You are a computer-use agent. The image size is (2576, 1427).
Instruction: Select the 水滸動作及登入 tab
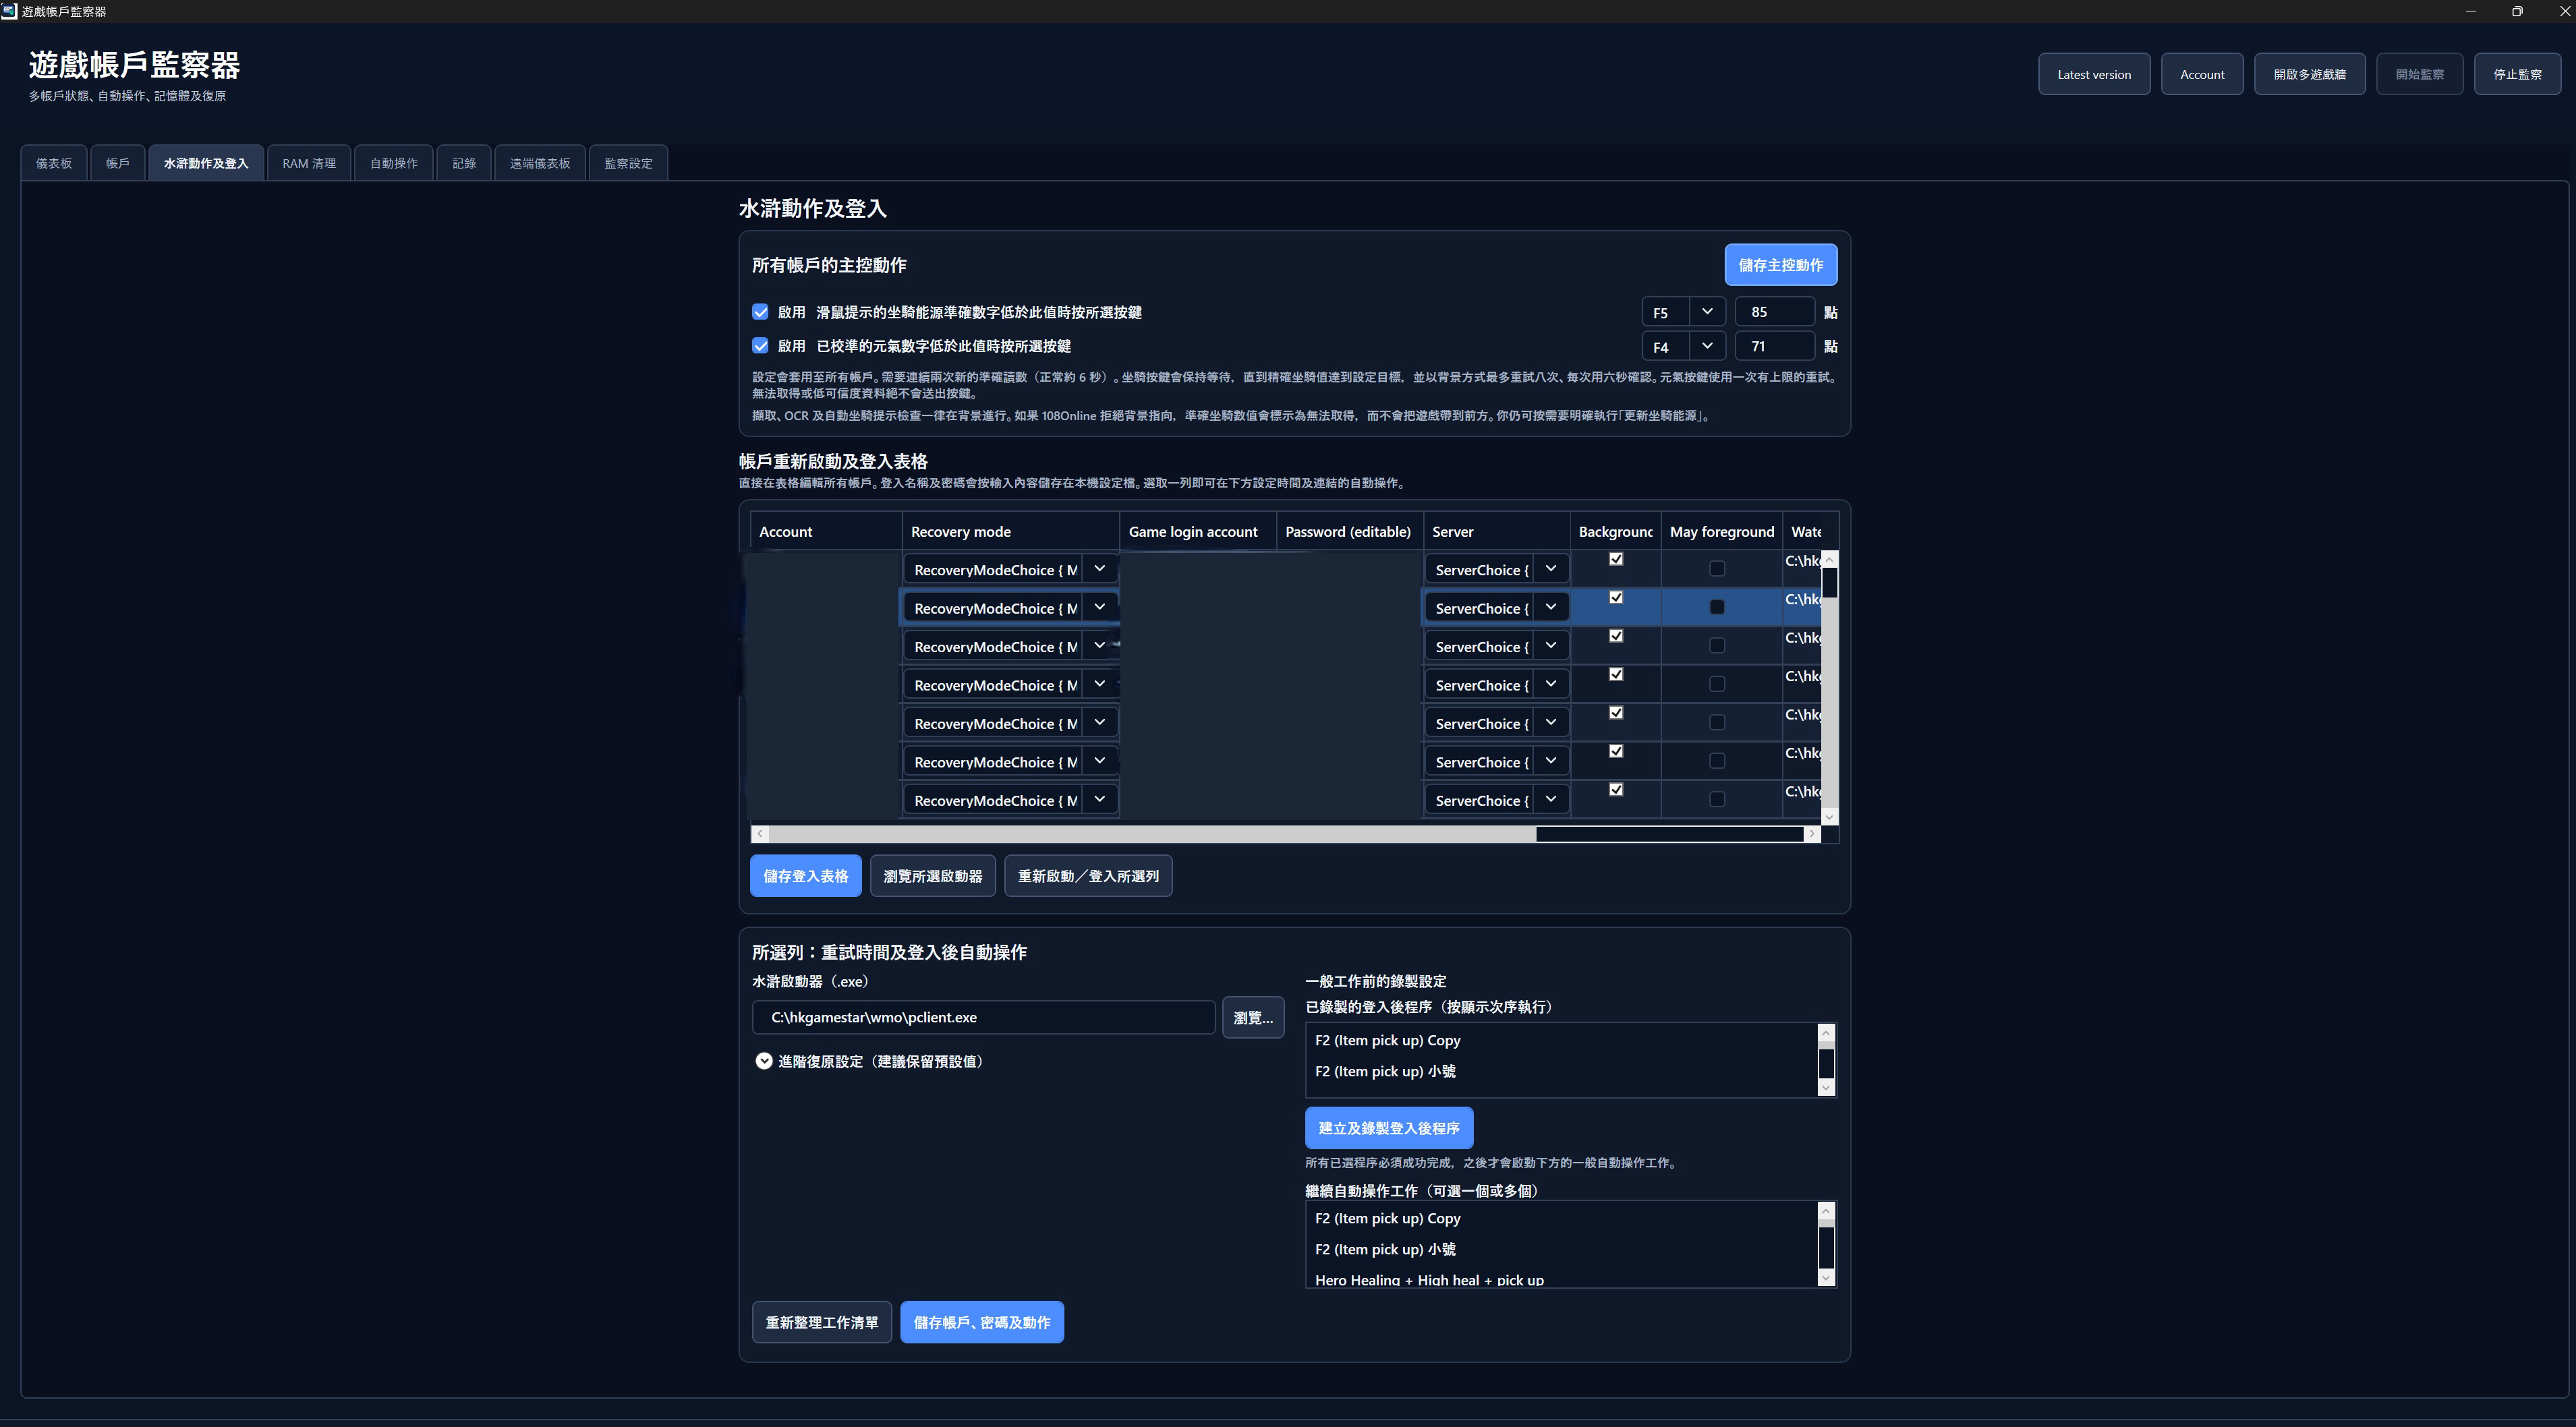[x=206, y=163]
